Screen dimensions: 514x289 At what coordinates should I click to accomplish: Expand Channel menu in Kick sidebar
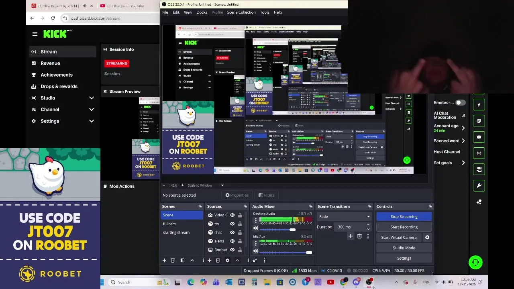click(92, 110)
